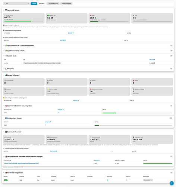Click the 'Zustände' chart icon on card 2.205.215

(x=5, y=137)
